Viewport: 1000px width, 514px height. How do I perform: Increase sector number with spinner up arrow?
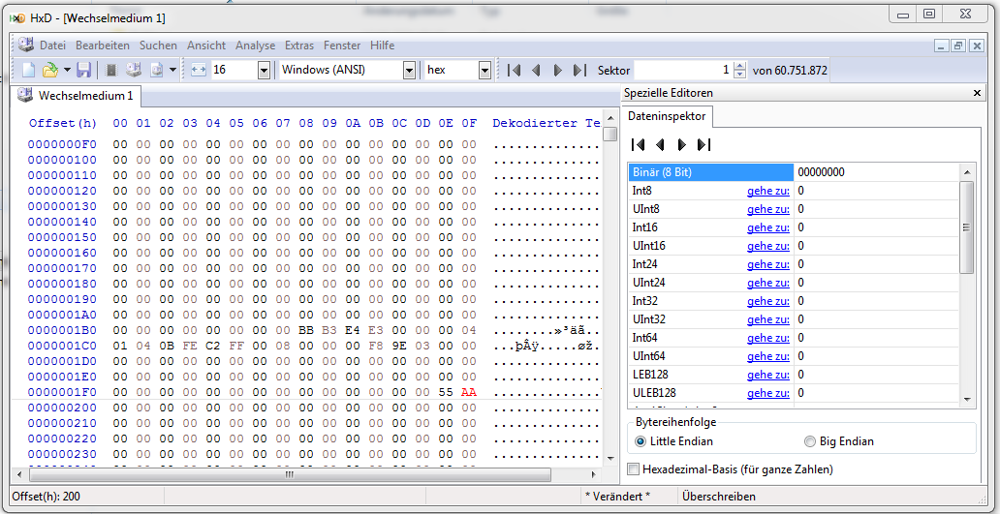click(739, 66)
